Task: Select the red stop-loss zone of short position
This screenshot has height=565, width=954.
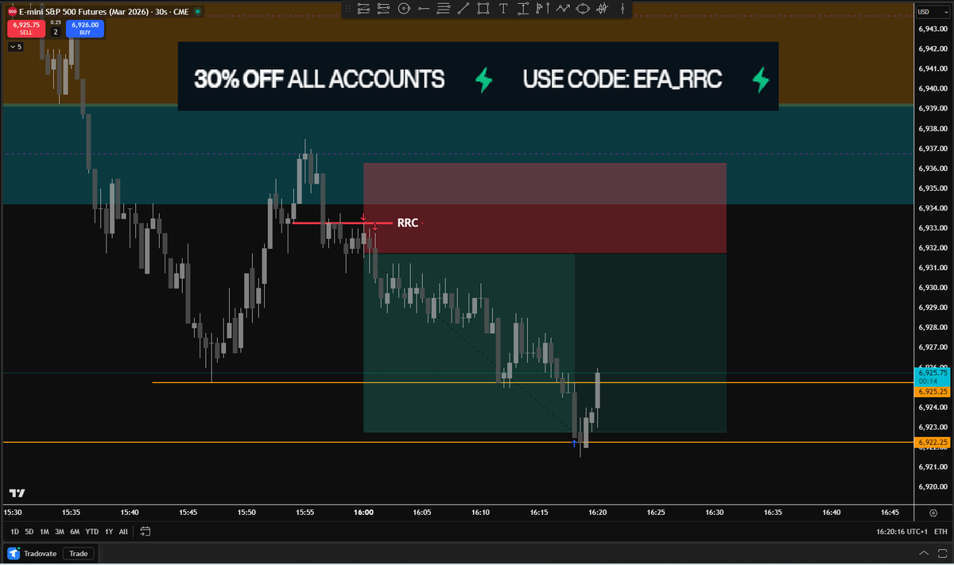Action: click(x=545, y=208)
